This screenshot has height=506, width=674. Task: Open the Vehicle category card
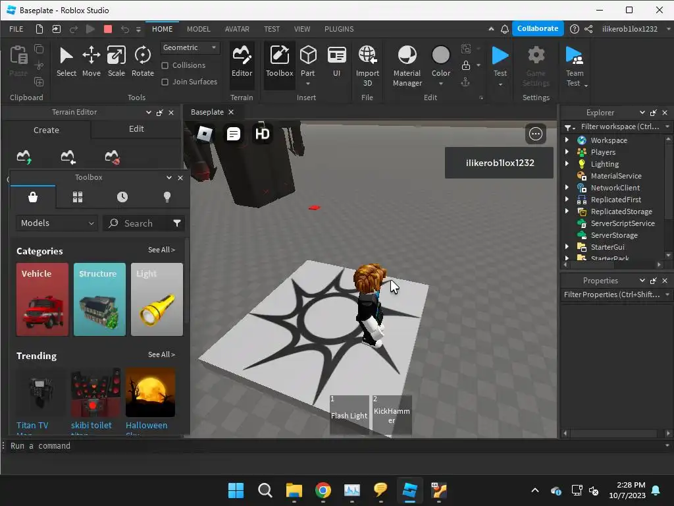42,300
